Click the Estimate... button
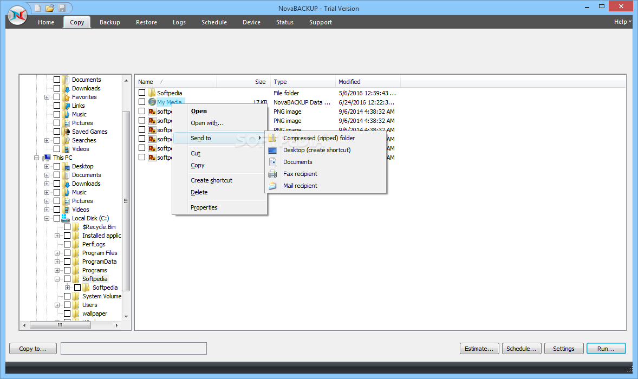The width and height of the screenshot is (638, 379). [479, 349]
